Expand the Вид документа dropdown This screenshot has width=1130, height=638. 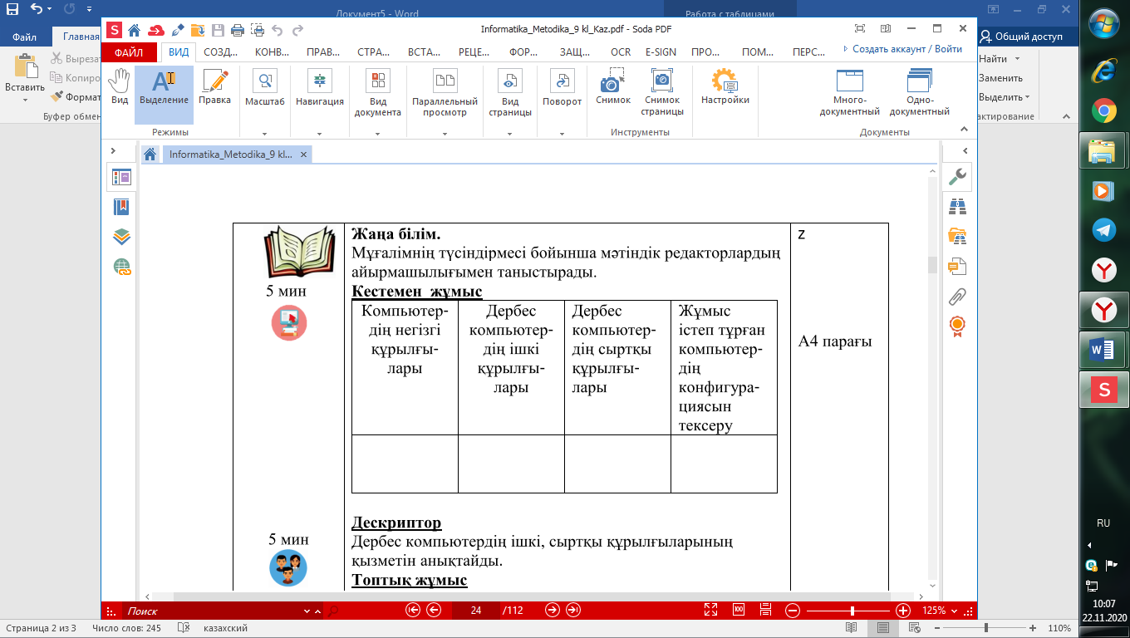[378, 103]
